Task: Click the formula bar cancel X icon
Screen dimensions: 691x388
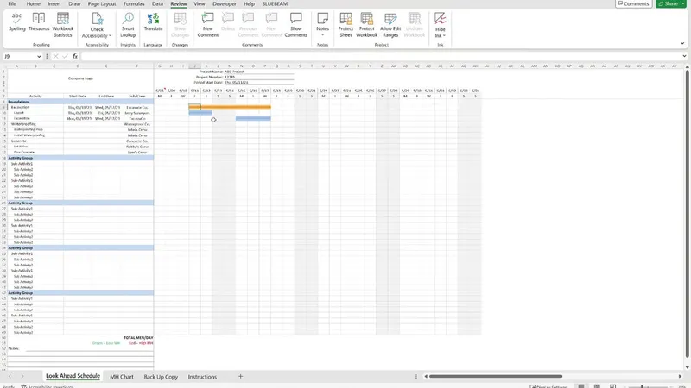Action: click(x=55, y=56)
